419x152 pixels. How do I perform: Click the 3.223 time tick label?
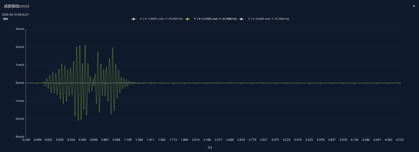pos(286,140)
